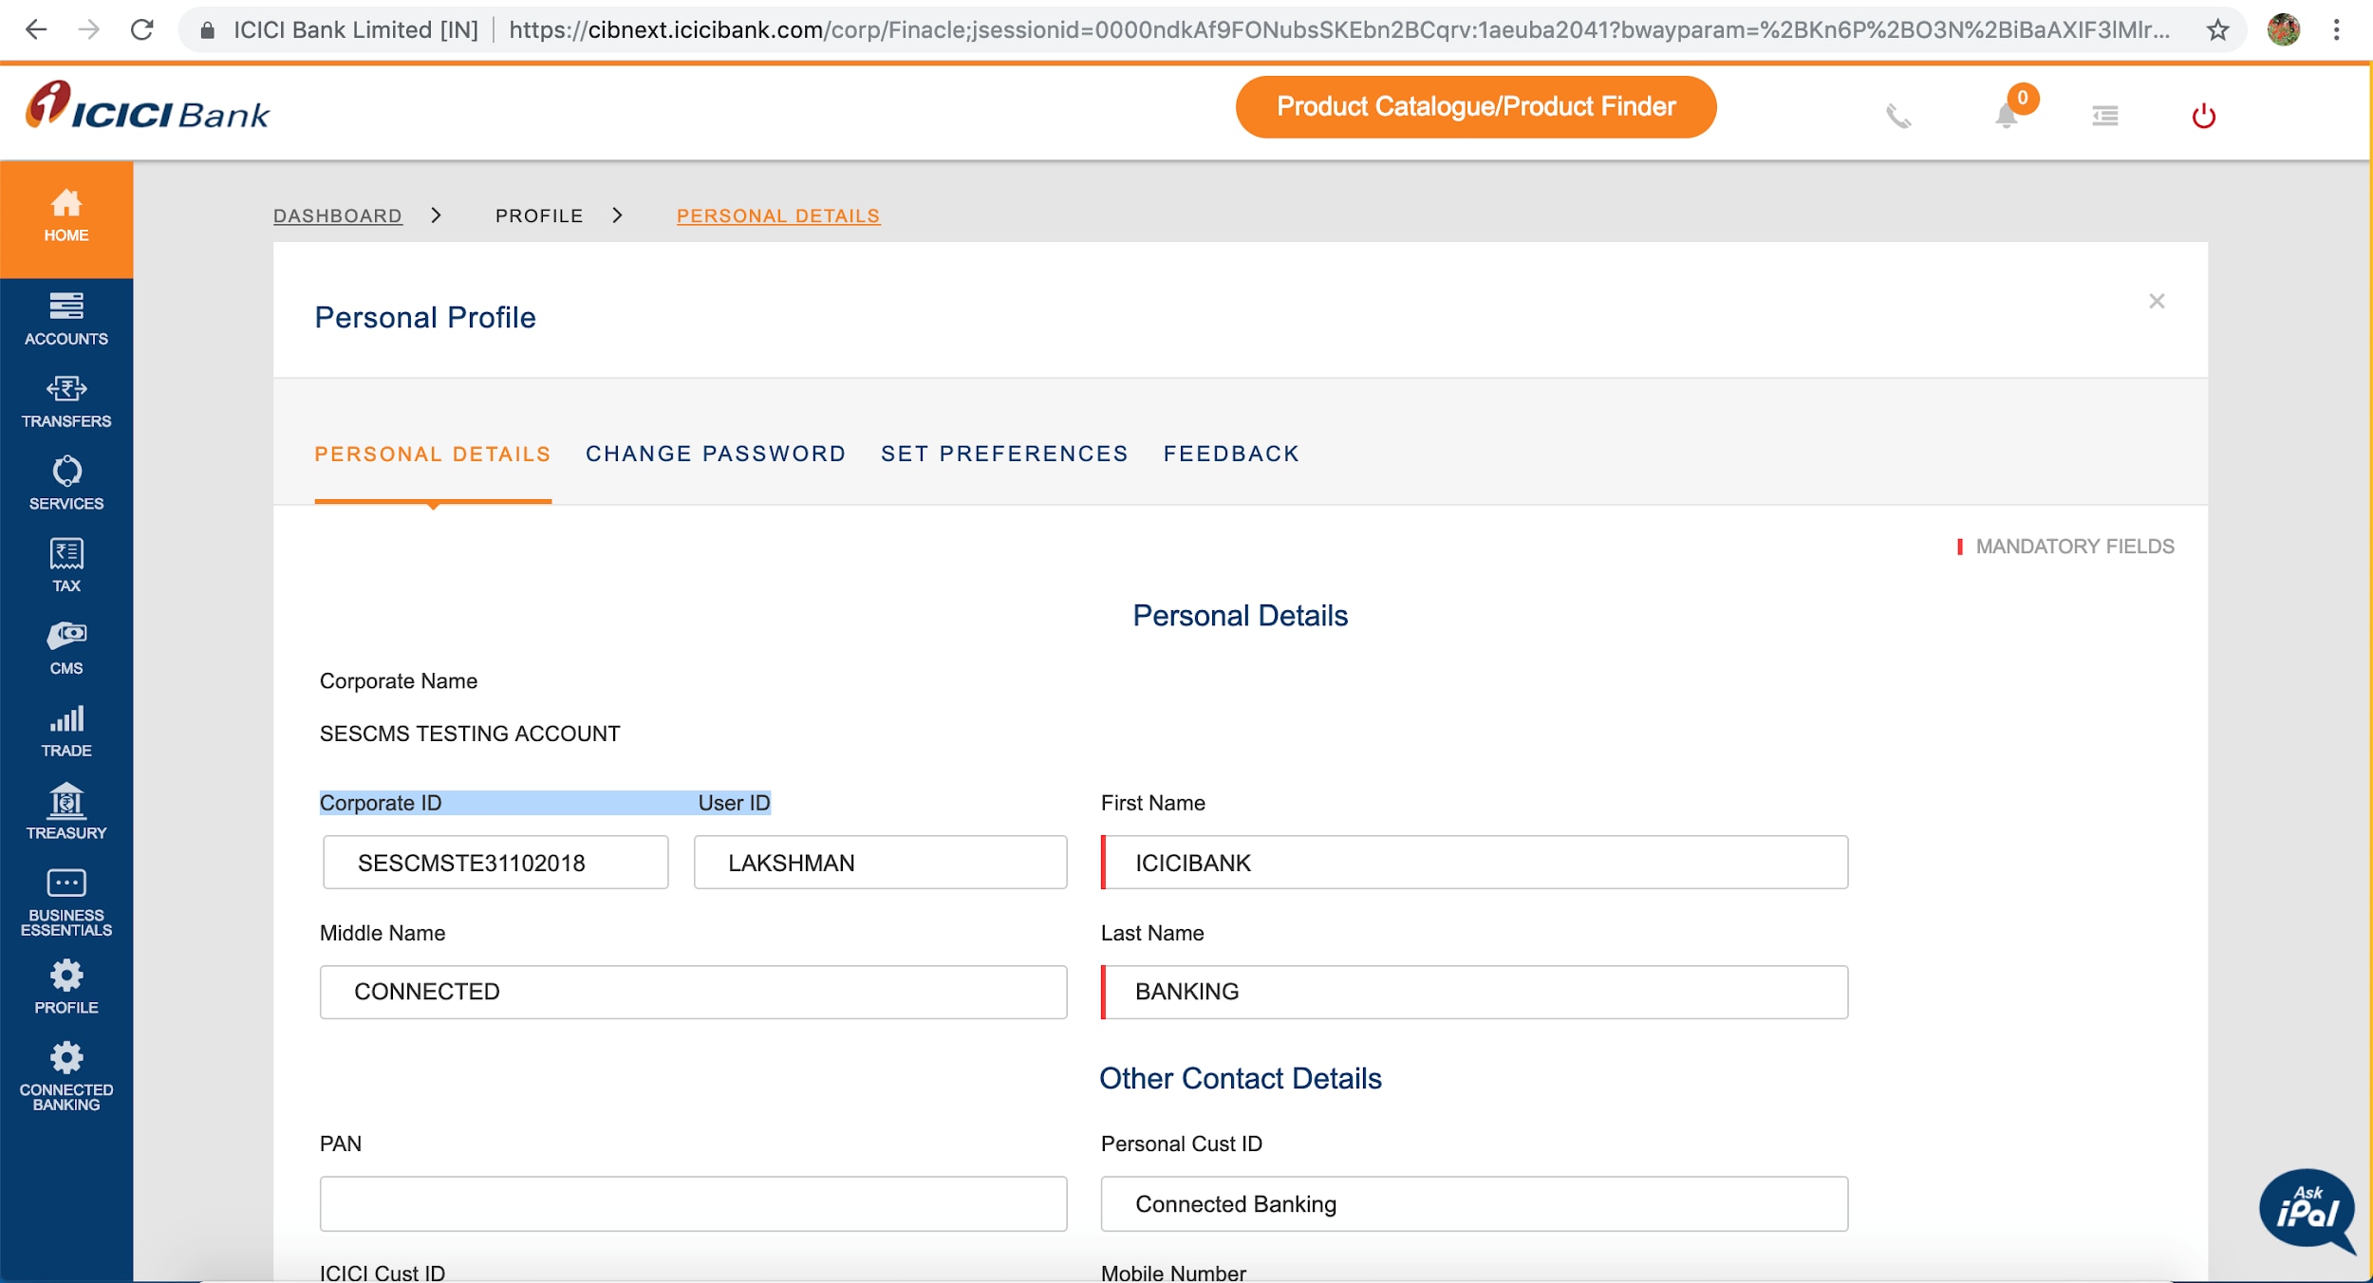2373x1283 pixels.
Task: Open the CMS section
Action: pyautogui.click(x=66, y=648)
